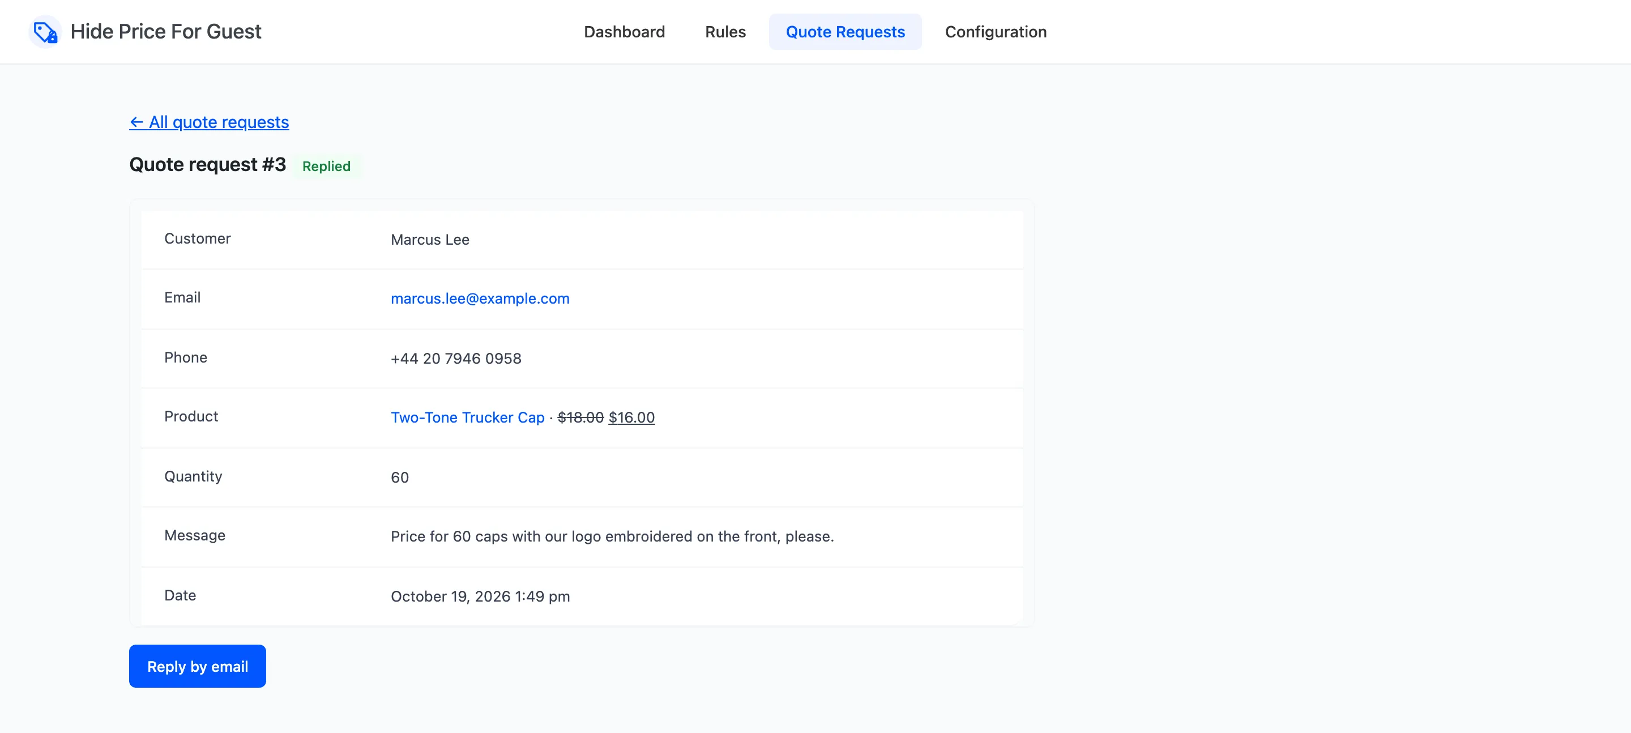This screenshot has height=733, width=1631.
Task: Click the Date row label
Action: click(180, 595)
